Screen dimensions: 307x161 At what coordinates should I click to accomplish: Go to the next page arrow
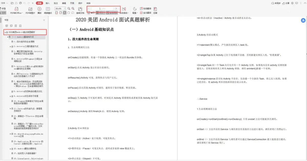click(116, 8)
